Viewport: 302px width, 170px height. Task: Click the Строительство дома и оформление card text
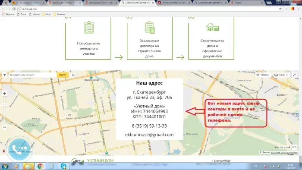(x=212, y=48)
